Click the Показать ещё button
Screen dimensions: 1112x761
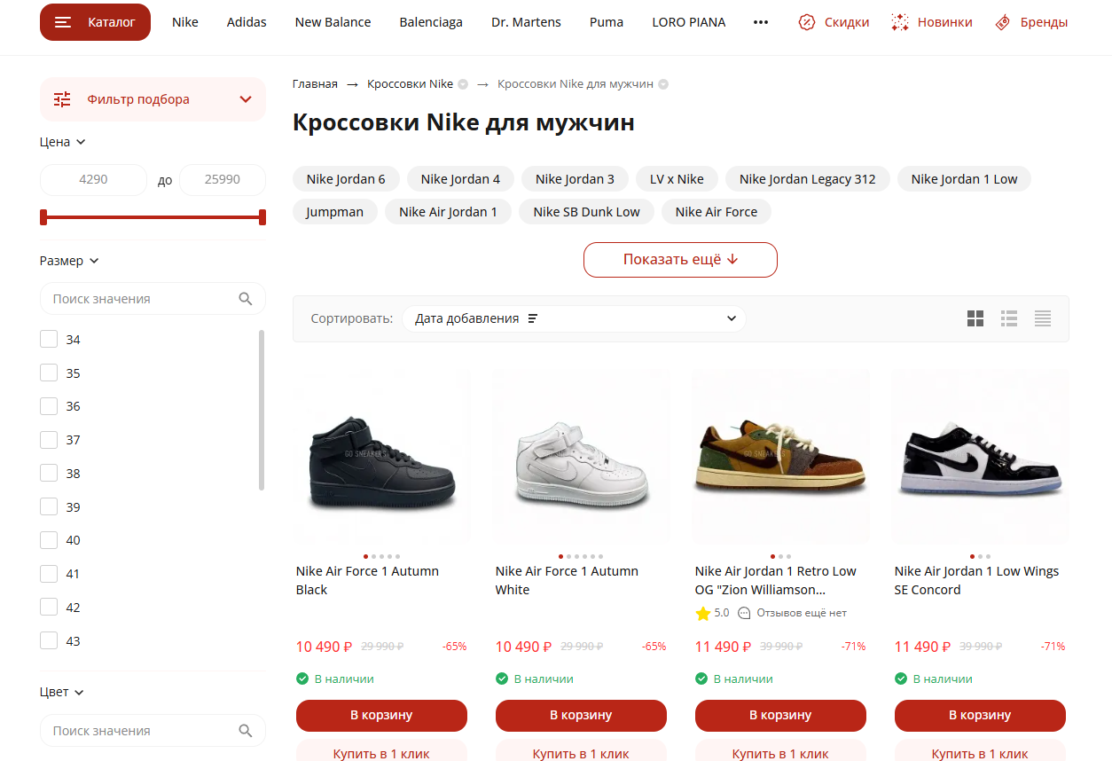680,260
